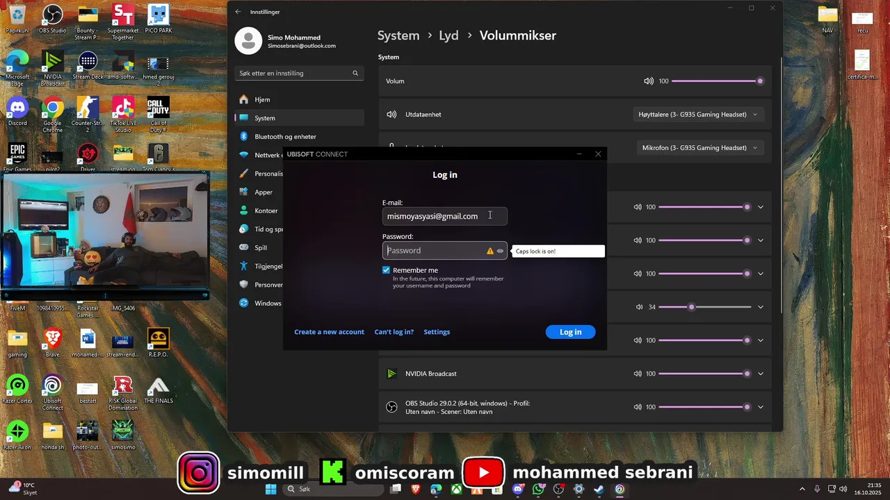Go back with Settings back arrow
Screen dimensions: 890x500
tap(238, 12)
